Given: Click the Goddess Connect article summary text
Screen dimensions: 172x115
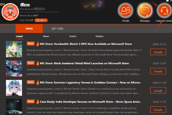Looking at the screenshot, I should coord(83,91).
